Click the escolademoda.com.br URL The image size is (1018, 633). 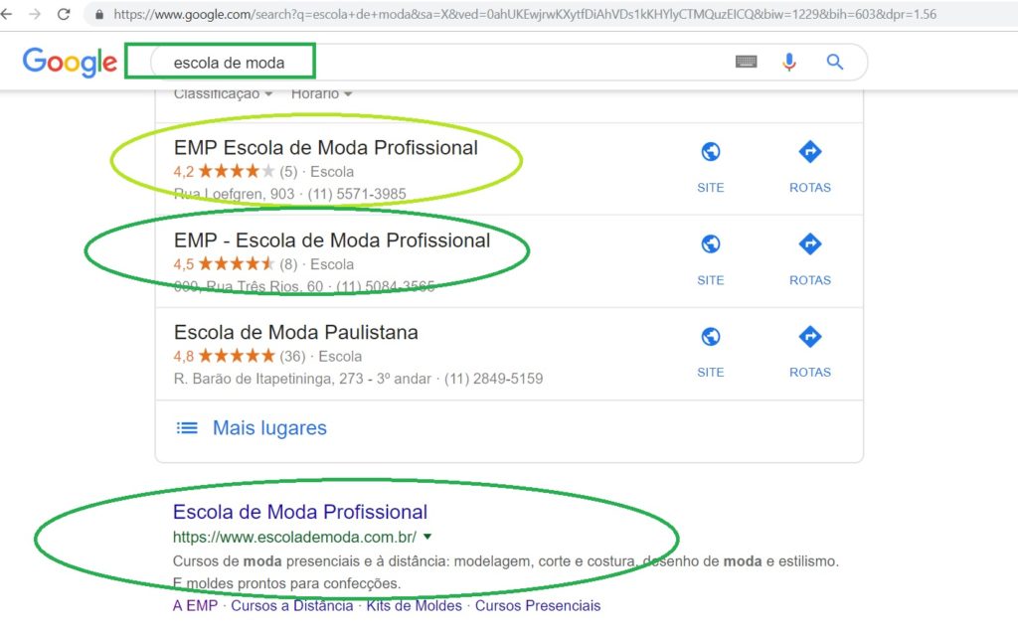294,537
